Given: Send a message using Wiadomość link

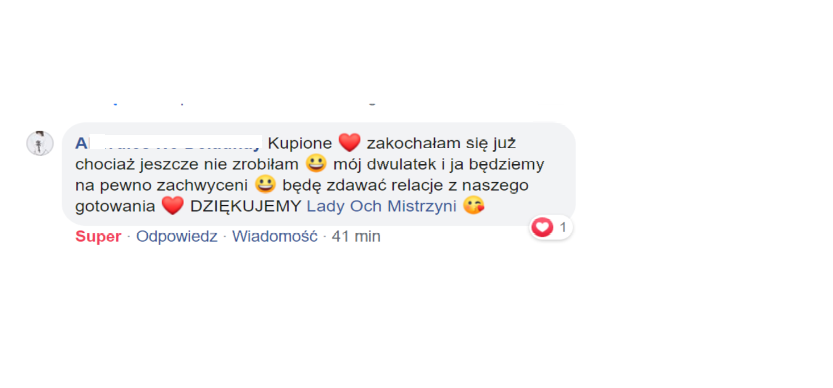Looking at the screenshot, I should pyautogui.click(x=275, y=236).
